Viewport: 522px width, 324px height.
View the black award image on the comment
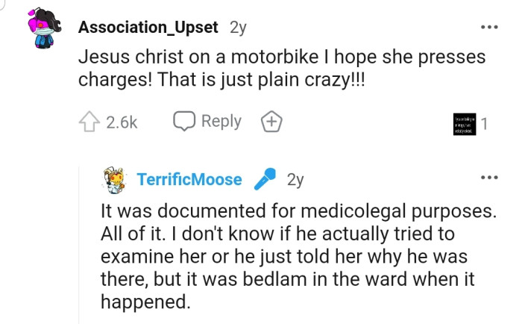(463, 124)
